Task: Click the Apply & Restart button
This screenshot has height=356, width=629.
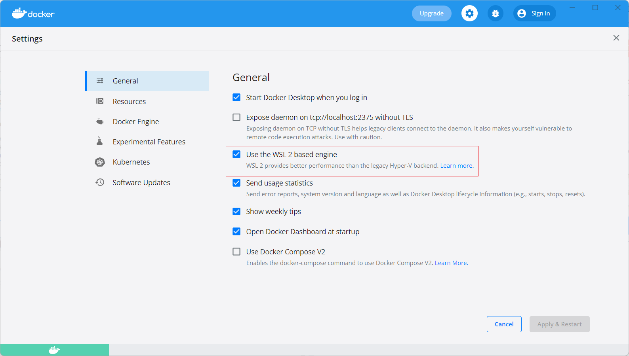Action: point(560,324)
